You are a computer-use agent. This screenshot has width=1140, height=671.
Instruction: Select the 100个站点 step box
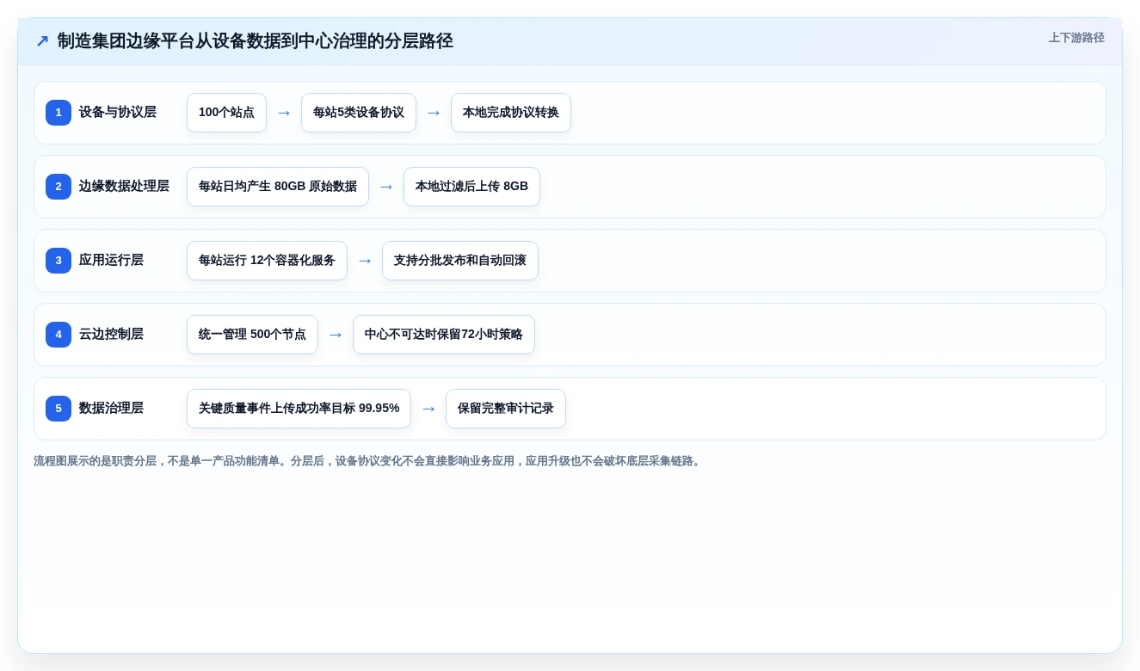[x=226, y=113]
